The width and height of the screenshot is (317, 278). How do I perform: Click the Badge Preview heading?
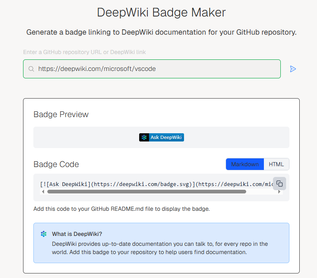click(x=61, y=114)
